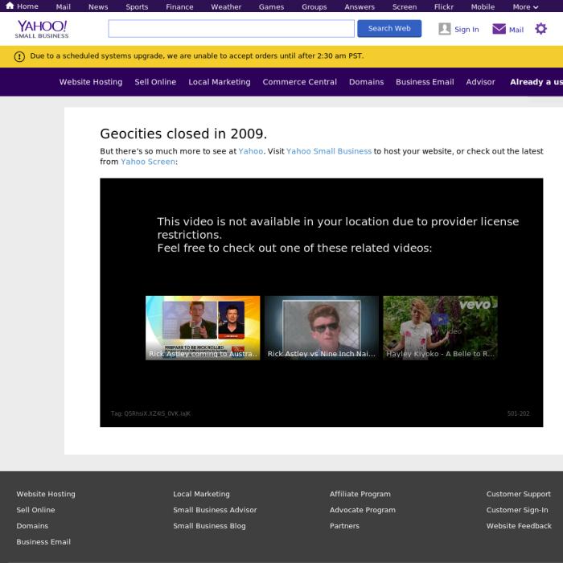Click the scheduled systems upgrade notice text
Viewport: 563px width, 563px height.
point(197,56)
